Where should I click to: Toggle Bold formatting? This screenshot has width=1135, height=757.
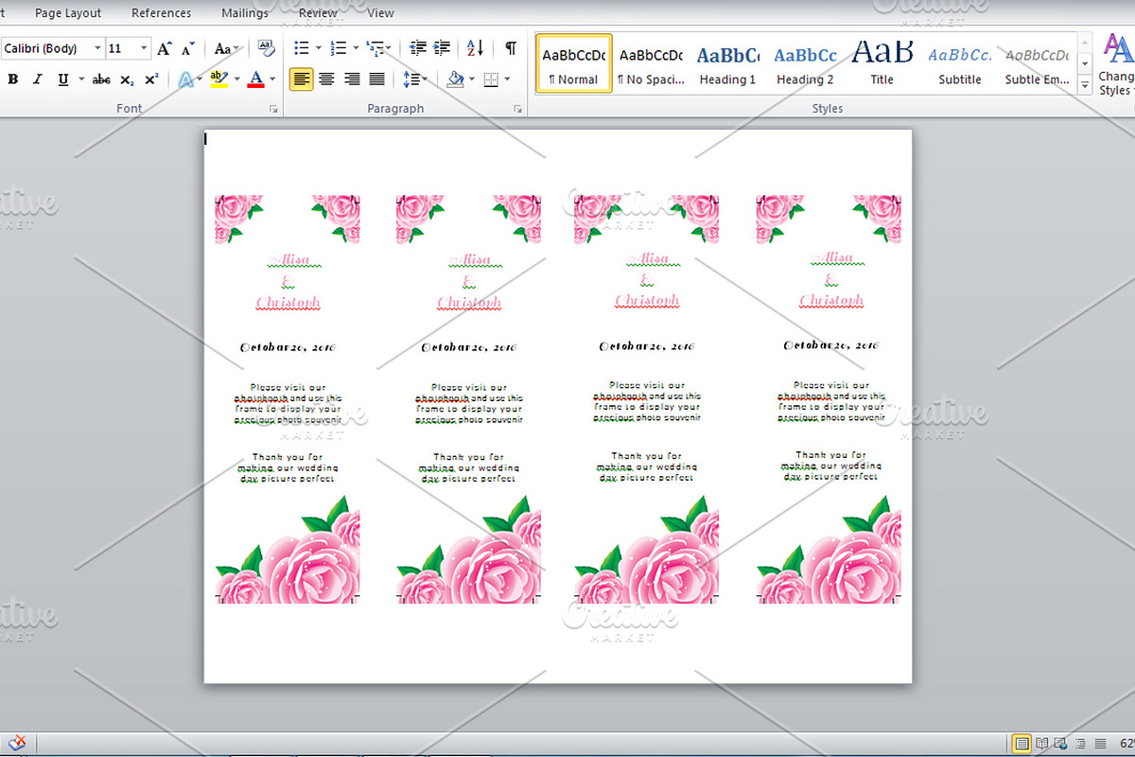pos(13,79)
